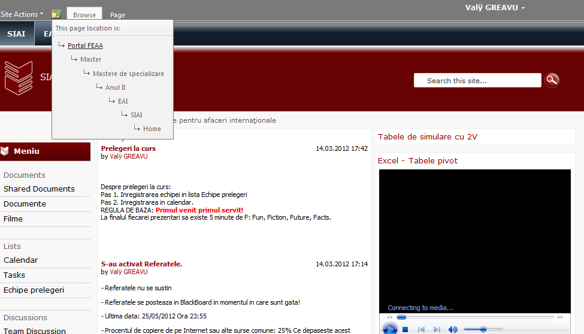This screenshot has height=334, width=584.
Task: Click the site logo book icon
Action: point(18,77)
